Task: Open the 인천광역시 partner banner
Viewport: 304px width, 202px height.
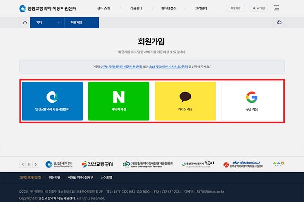Action: [59, 164]
